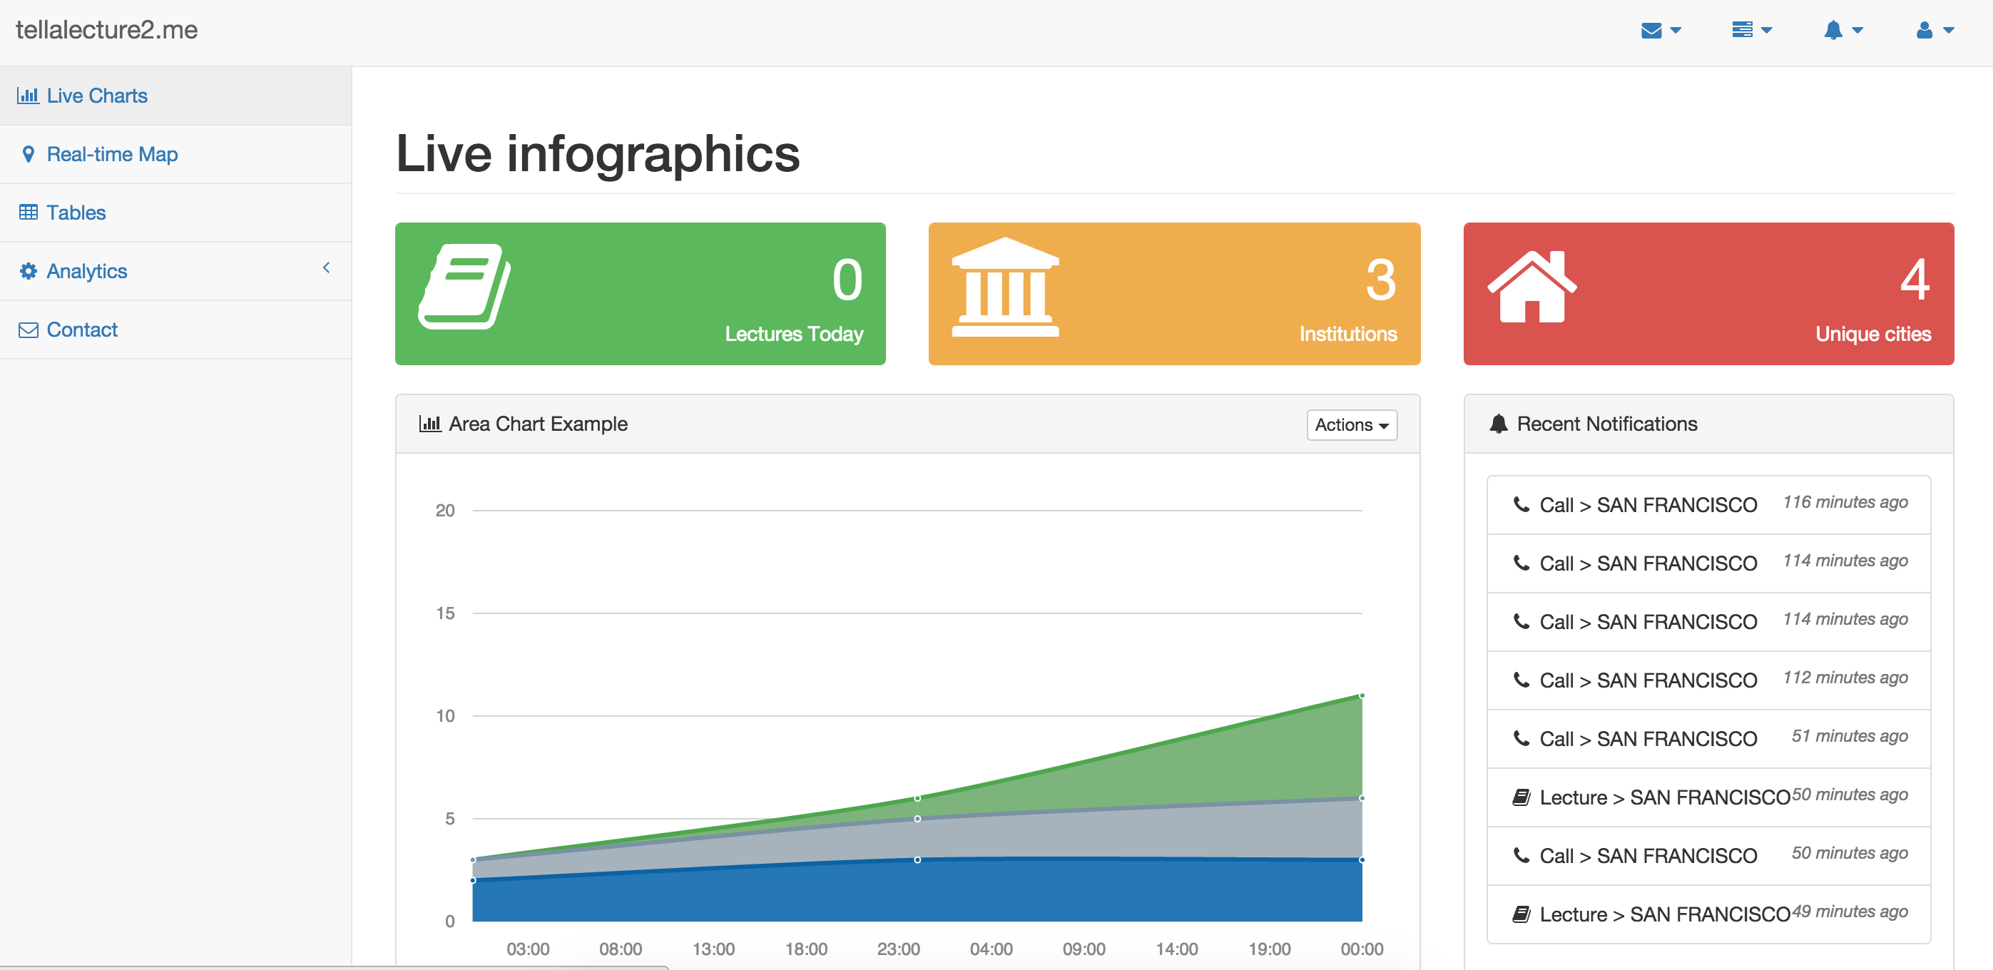Open the Tables sidebar item

pos(76,213)
